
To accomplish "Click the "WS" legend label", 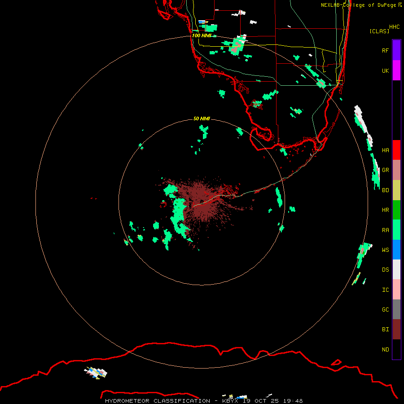I will click(x=385, y=250).
